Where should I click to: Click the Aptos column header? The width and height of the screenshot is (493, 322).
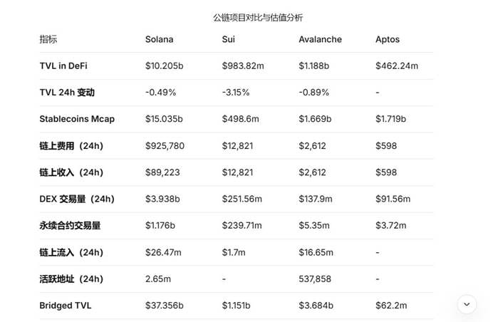click(388, 39)
